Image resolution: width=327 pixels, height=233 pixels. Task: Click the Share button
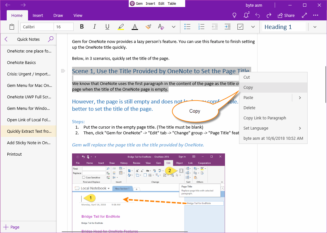pos(286,15)
